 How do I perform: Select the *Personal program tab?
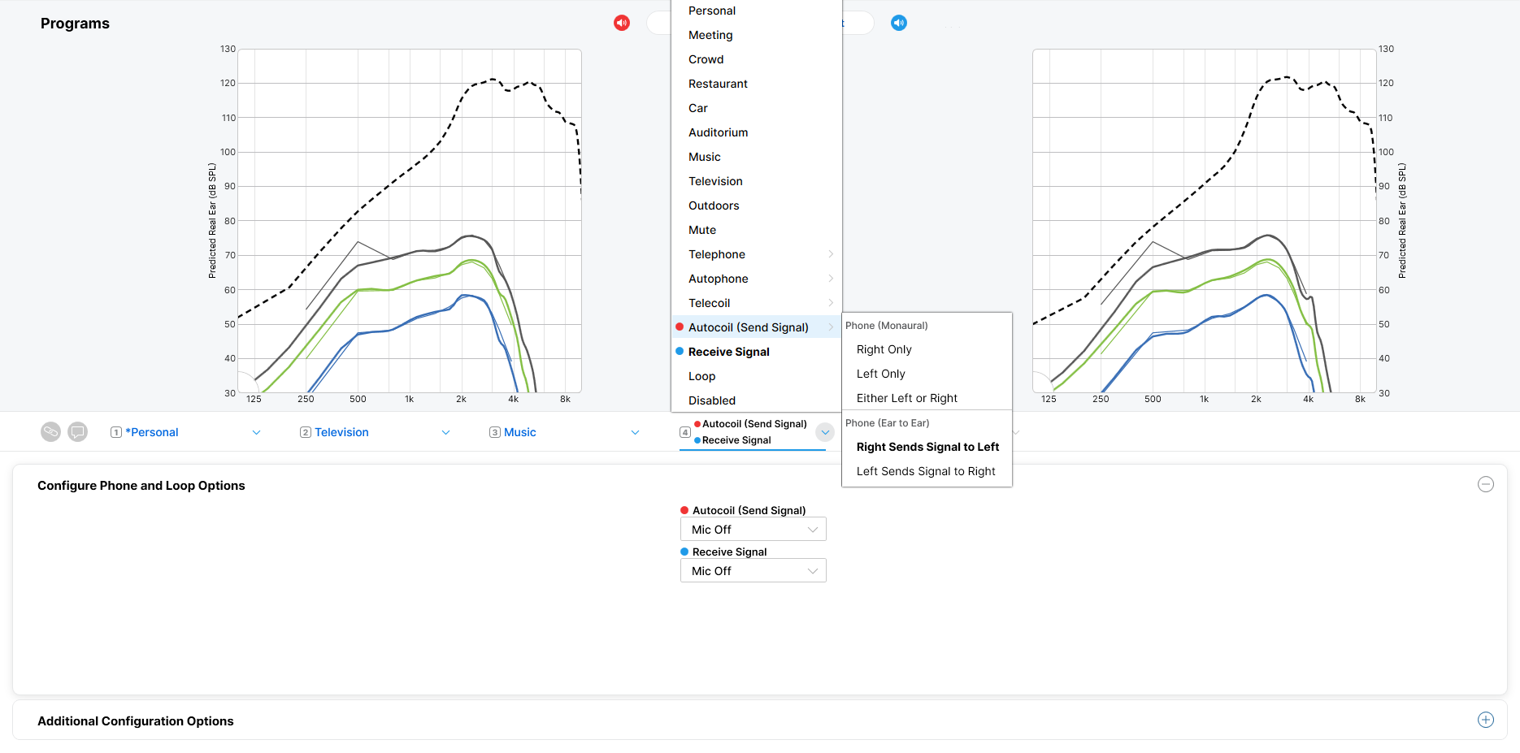click(151, 432)
